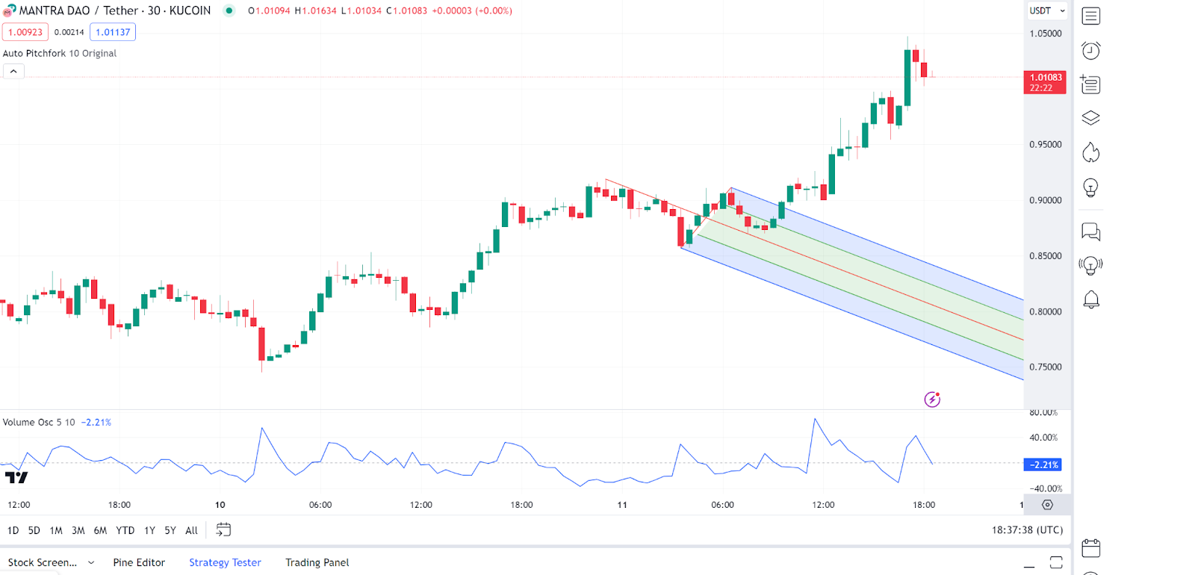Open the USDT currency dropdown
This screenshot has width=1195, height=575.
(1047, 10)
